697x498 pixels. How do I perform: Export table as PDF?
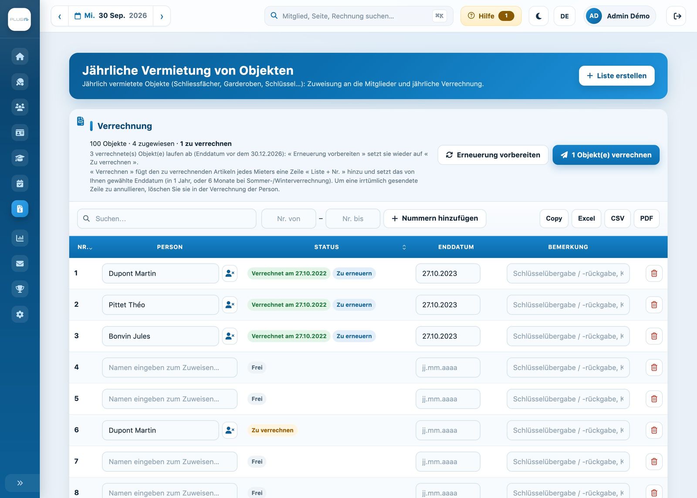point(646,219)
